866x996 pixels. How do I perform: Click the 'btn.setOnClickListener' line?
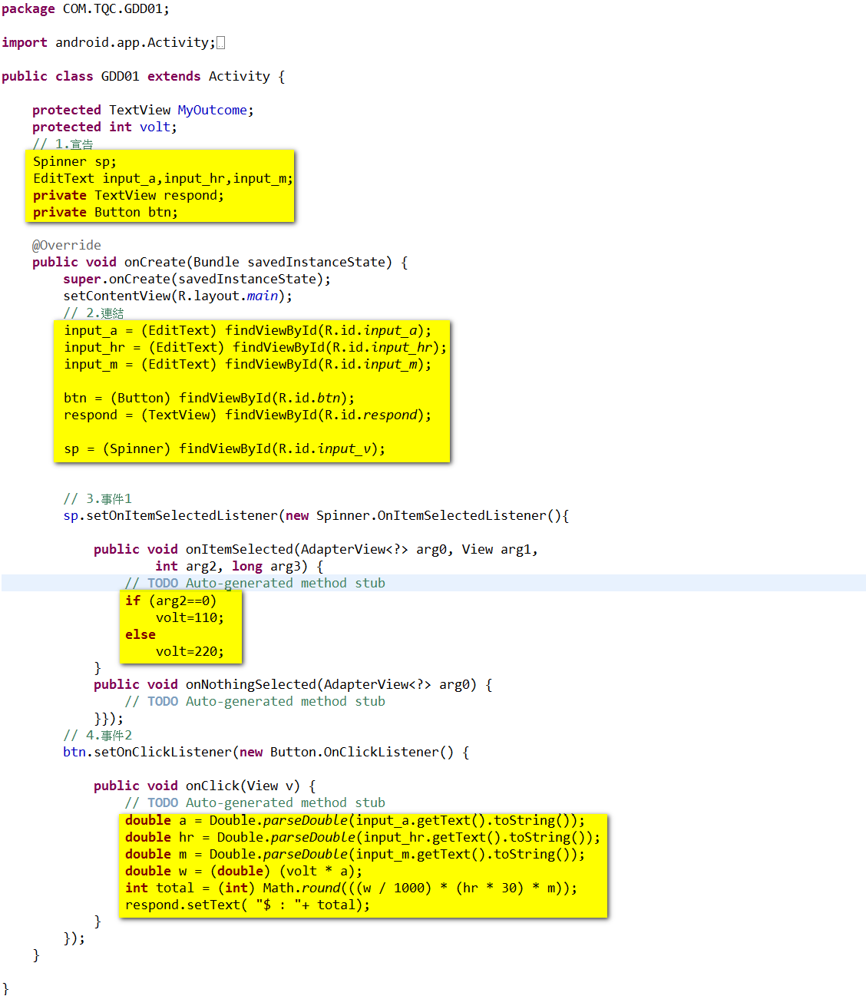tap(266, 753)
